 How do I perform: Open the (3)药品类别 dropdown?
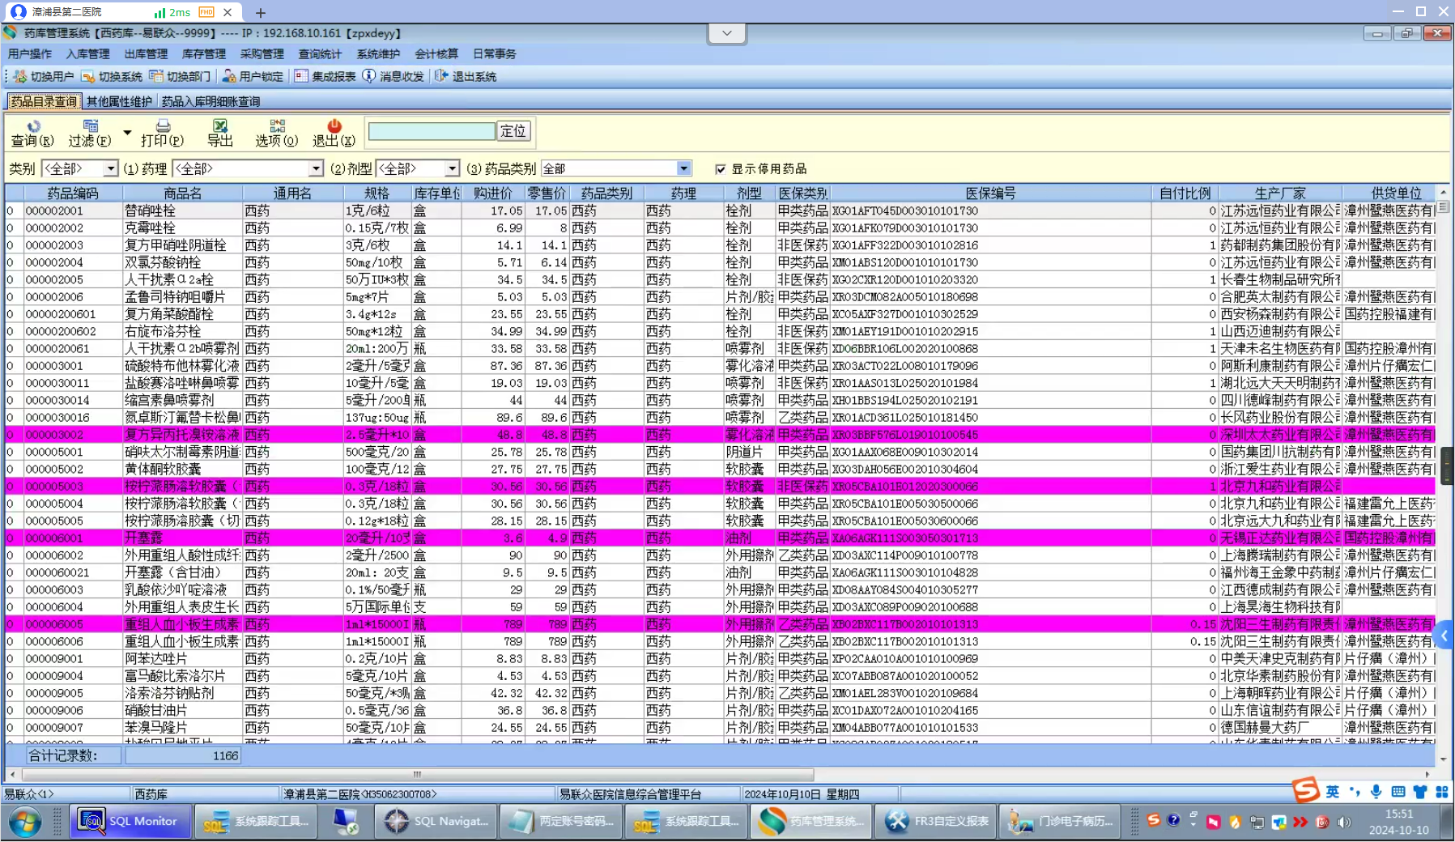pos(684,168)
